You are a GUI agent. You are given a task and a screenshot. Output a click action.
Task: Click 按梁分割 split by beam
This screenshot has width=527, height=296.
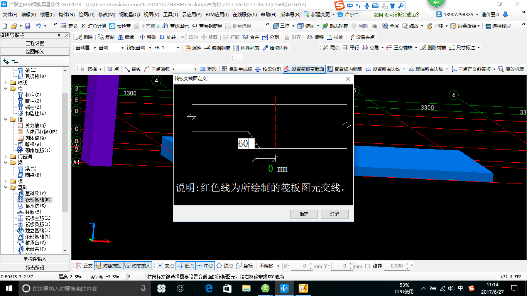(x=268, y=69)
